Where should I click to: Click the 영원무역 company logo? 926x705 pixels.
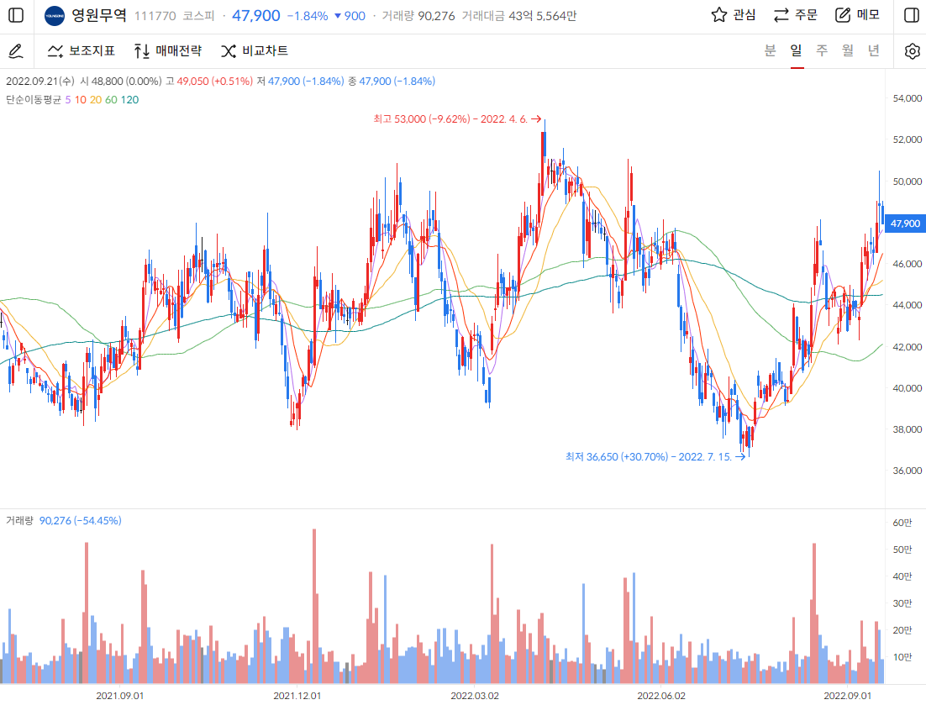(x=55, y=16)
